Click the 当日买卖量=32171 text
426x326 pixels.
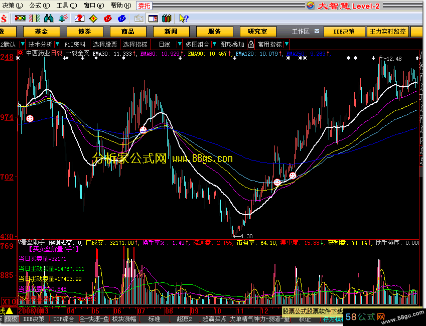42,259
